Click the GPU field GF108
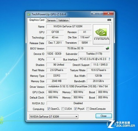 pyautogui.click(x=55, y=32)
